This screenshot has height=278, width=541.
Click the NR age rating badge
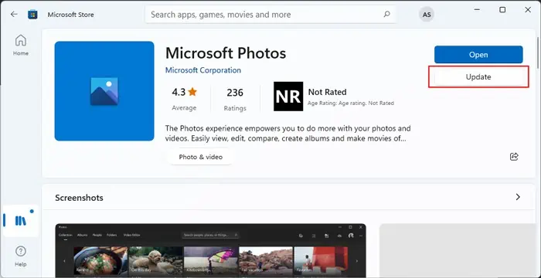click(288, 97)
